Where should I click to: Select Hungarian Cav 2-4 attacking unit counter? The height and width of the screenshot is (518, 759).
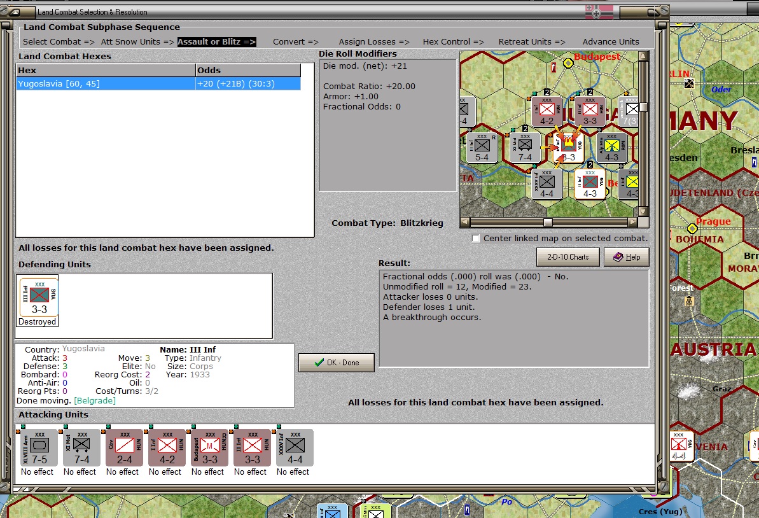coord(125,447)
